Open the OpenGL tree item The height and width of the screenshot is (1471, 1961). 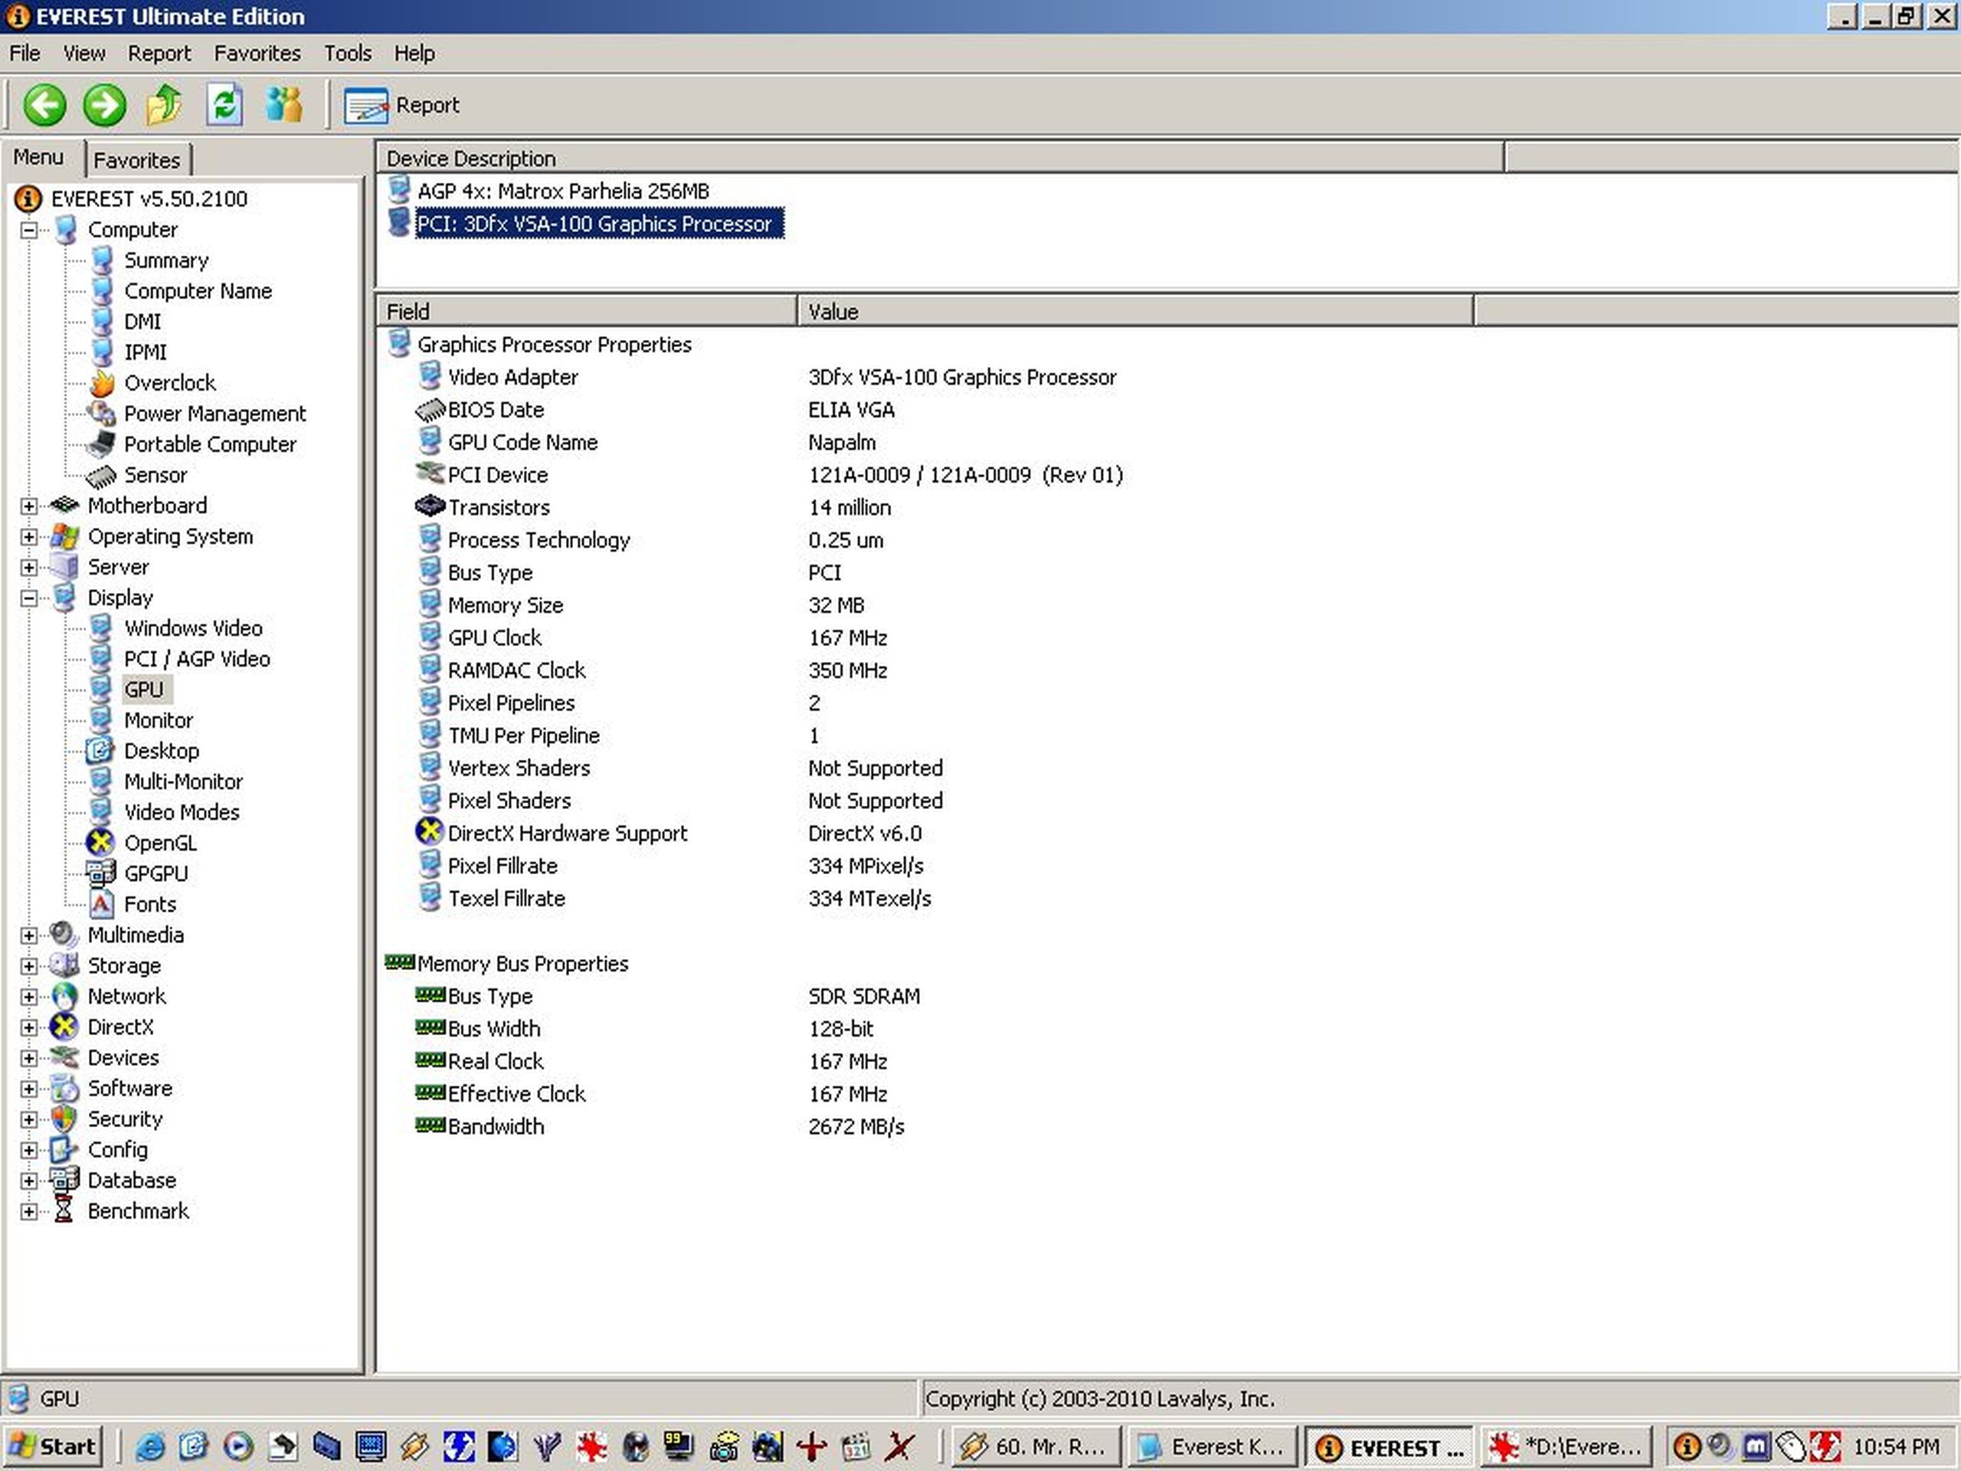[159, 842]
